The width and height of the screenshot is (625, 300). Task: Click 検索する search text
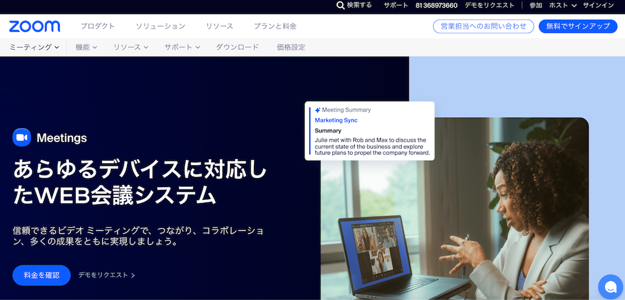coord(359,5)
